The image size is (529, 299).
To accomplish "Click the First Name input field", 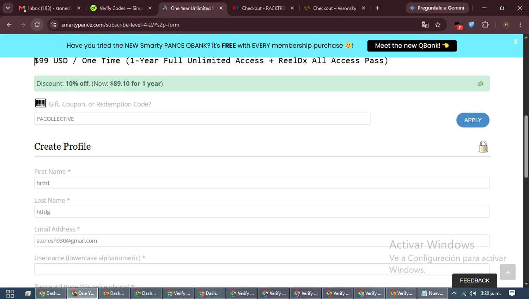I will pos(262,183).
